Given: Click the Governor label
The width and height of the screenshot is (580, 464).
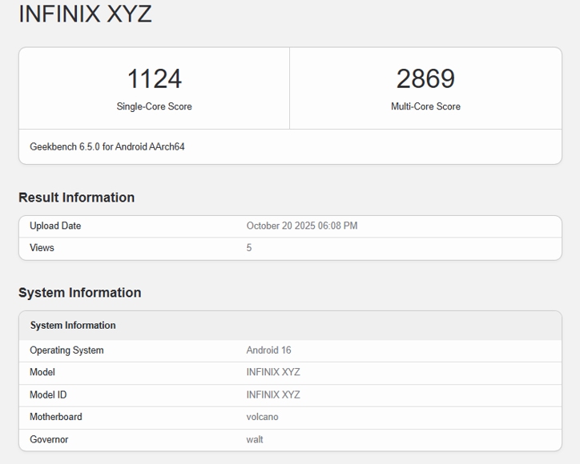Looking at the screenshot, I should 49,440.
